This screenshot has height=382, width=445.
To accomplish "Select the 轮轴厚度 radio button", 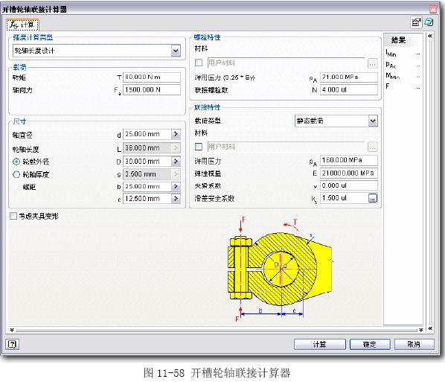I will coord(16,174).
